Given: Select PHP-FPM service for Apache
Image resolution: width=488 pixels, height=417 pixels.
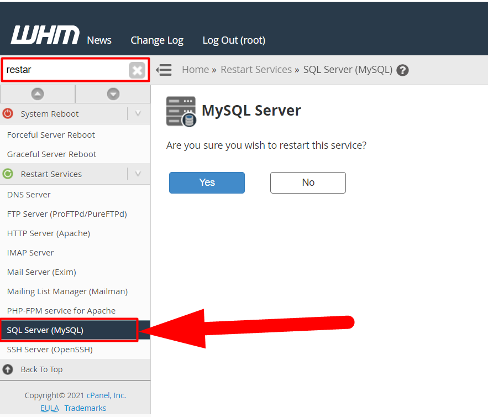Looking at the screenshot, I should point(61,311).
